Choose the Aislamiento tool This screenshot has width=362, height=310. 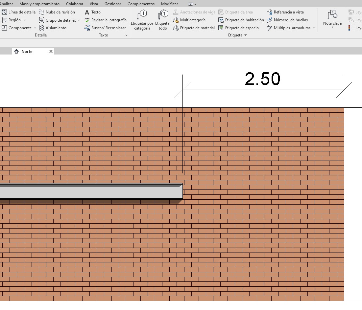coord(53,28)
